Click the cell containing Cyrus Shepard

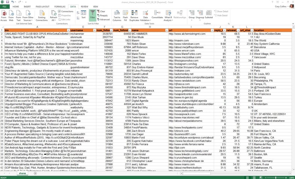point(150,158)
